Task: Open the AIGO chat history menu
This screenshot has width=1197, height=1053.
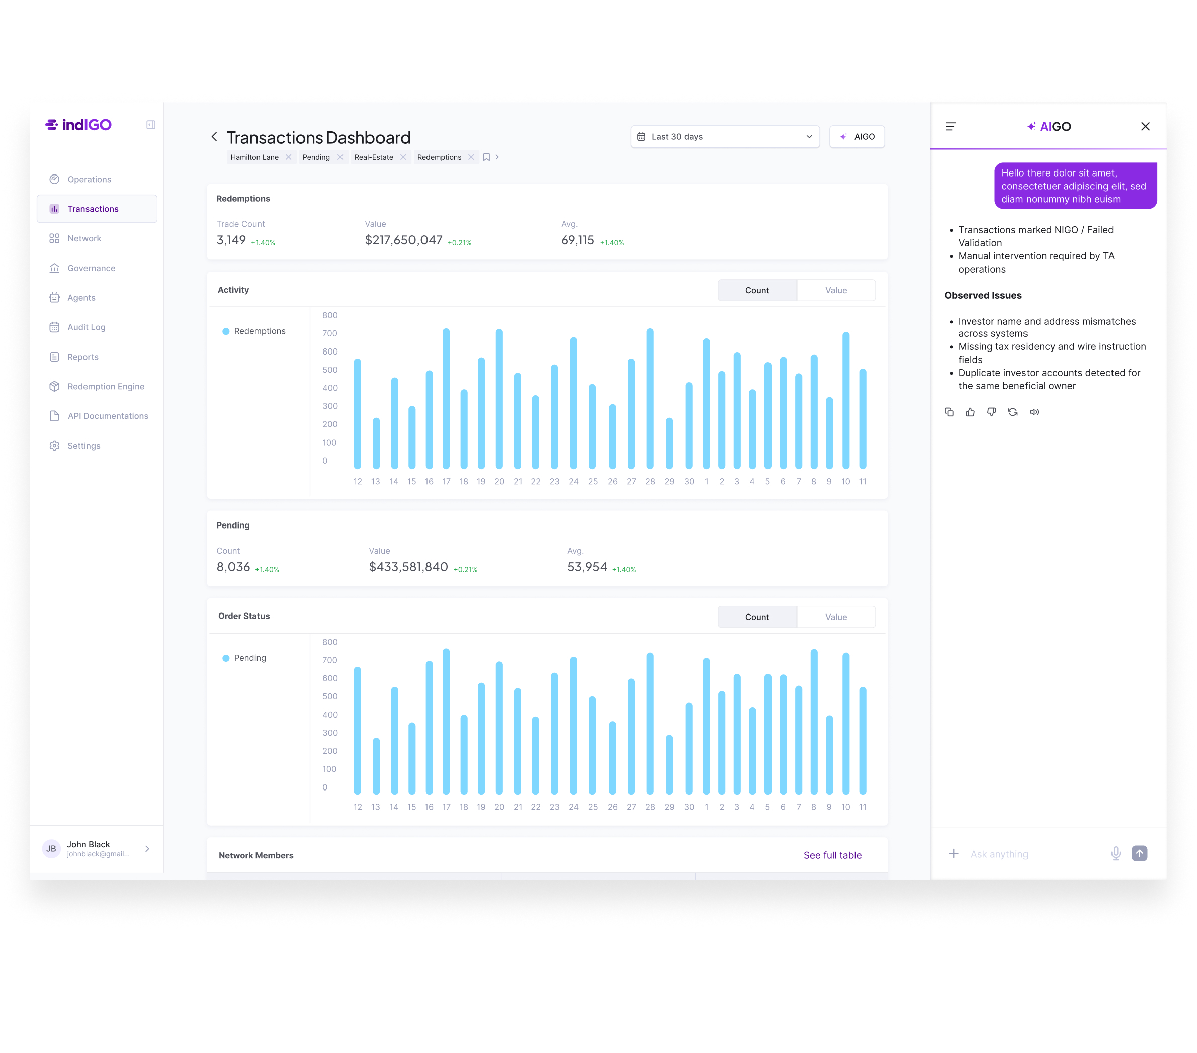Action: point(951,127)
